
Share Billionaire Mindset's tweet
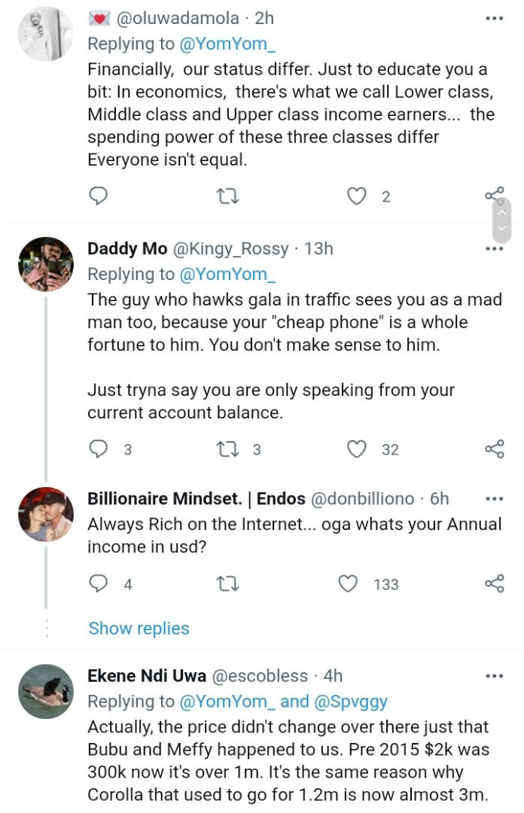click(494, 583)
